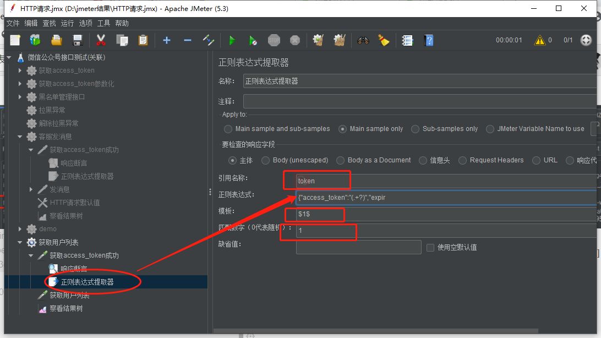Select Main sample and sub-samples radio
This screenshot has height=338, width=601.
(x=228, y=129)
